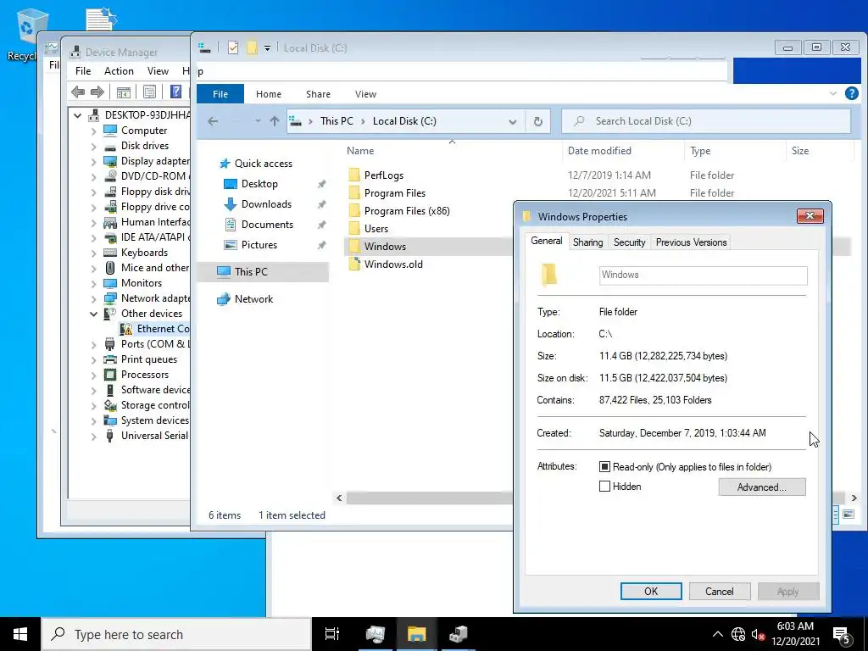Click the Properties quick access toolbar icon
Image resolution: width=868 pixels, height=651 pixels.
click(x=233, y=48)
